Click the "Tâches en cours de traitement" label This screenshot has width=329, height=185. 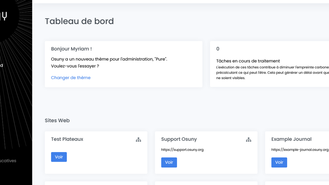[x=248, y=61]
